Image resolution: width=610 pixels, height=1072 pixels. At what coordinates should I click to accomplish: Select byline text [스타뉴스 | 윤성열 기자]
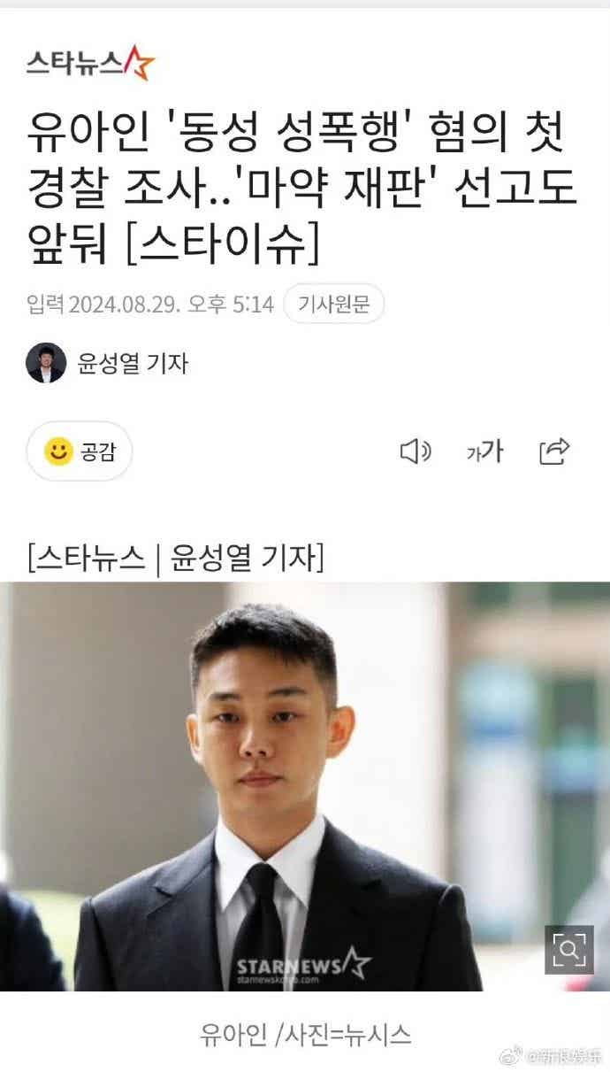[175, 559]
